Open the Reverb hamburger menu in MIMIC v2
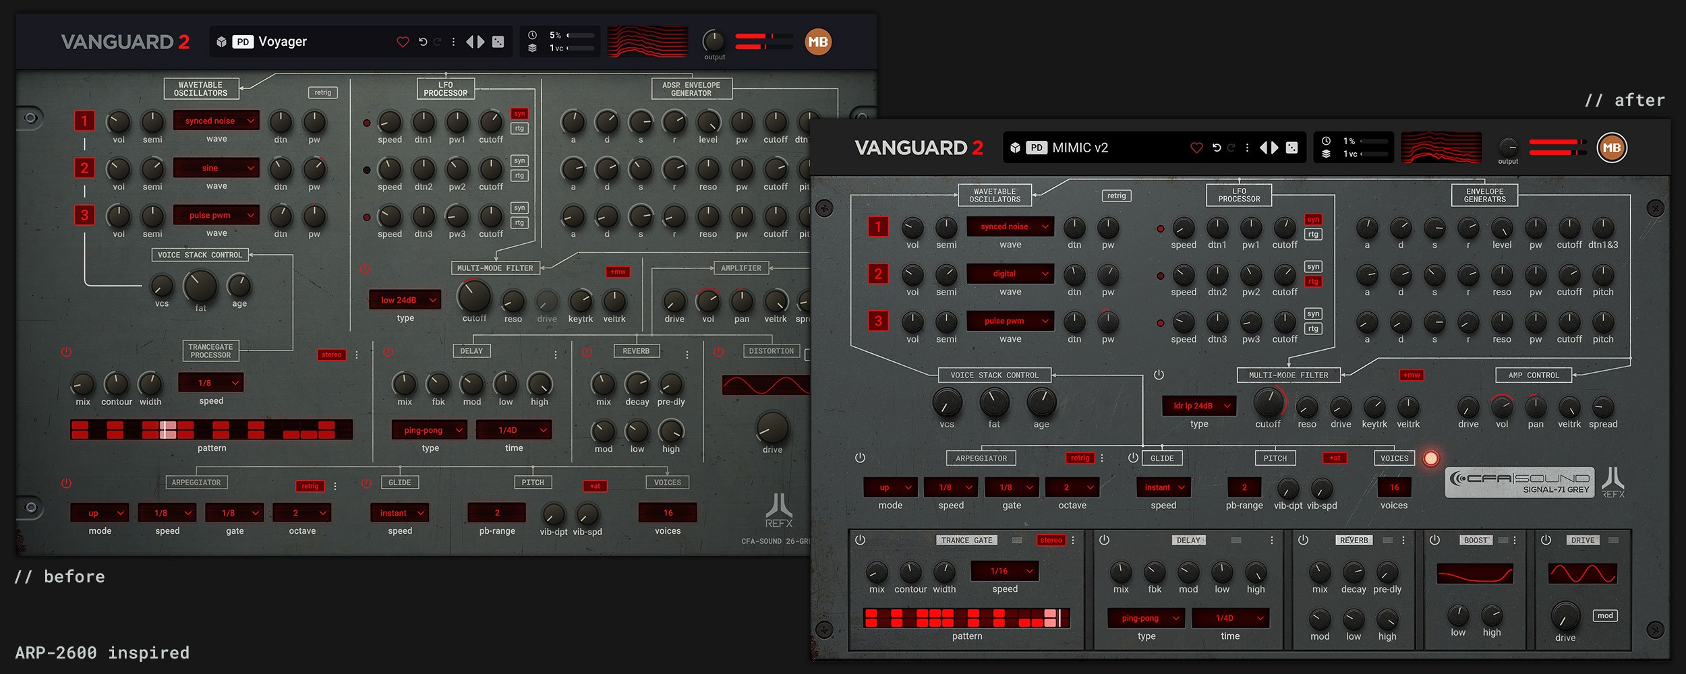1686x674 pixels. point(1387,540)
